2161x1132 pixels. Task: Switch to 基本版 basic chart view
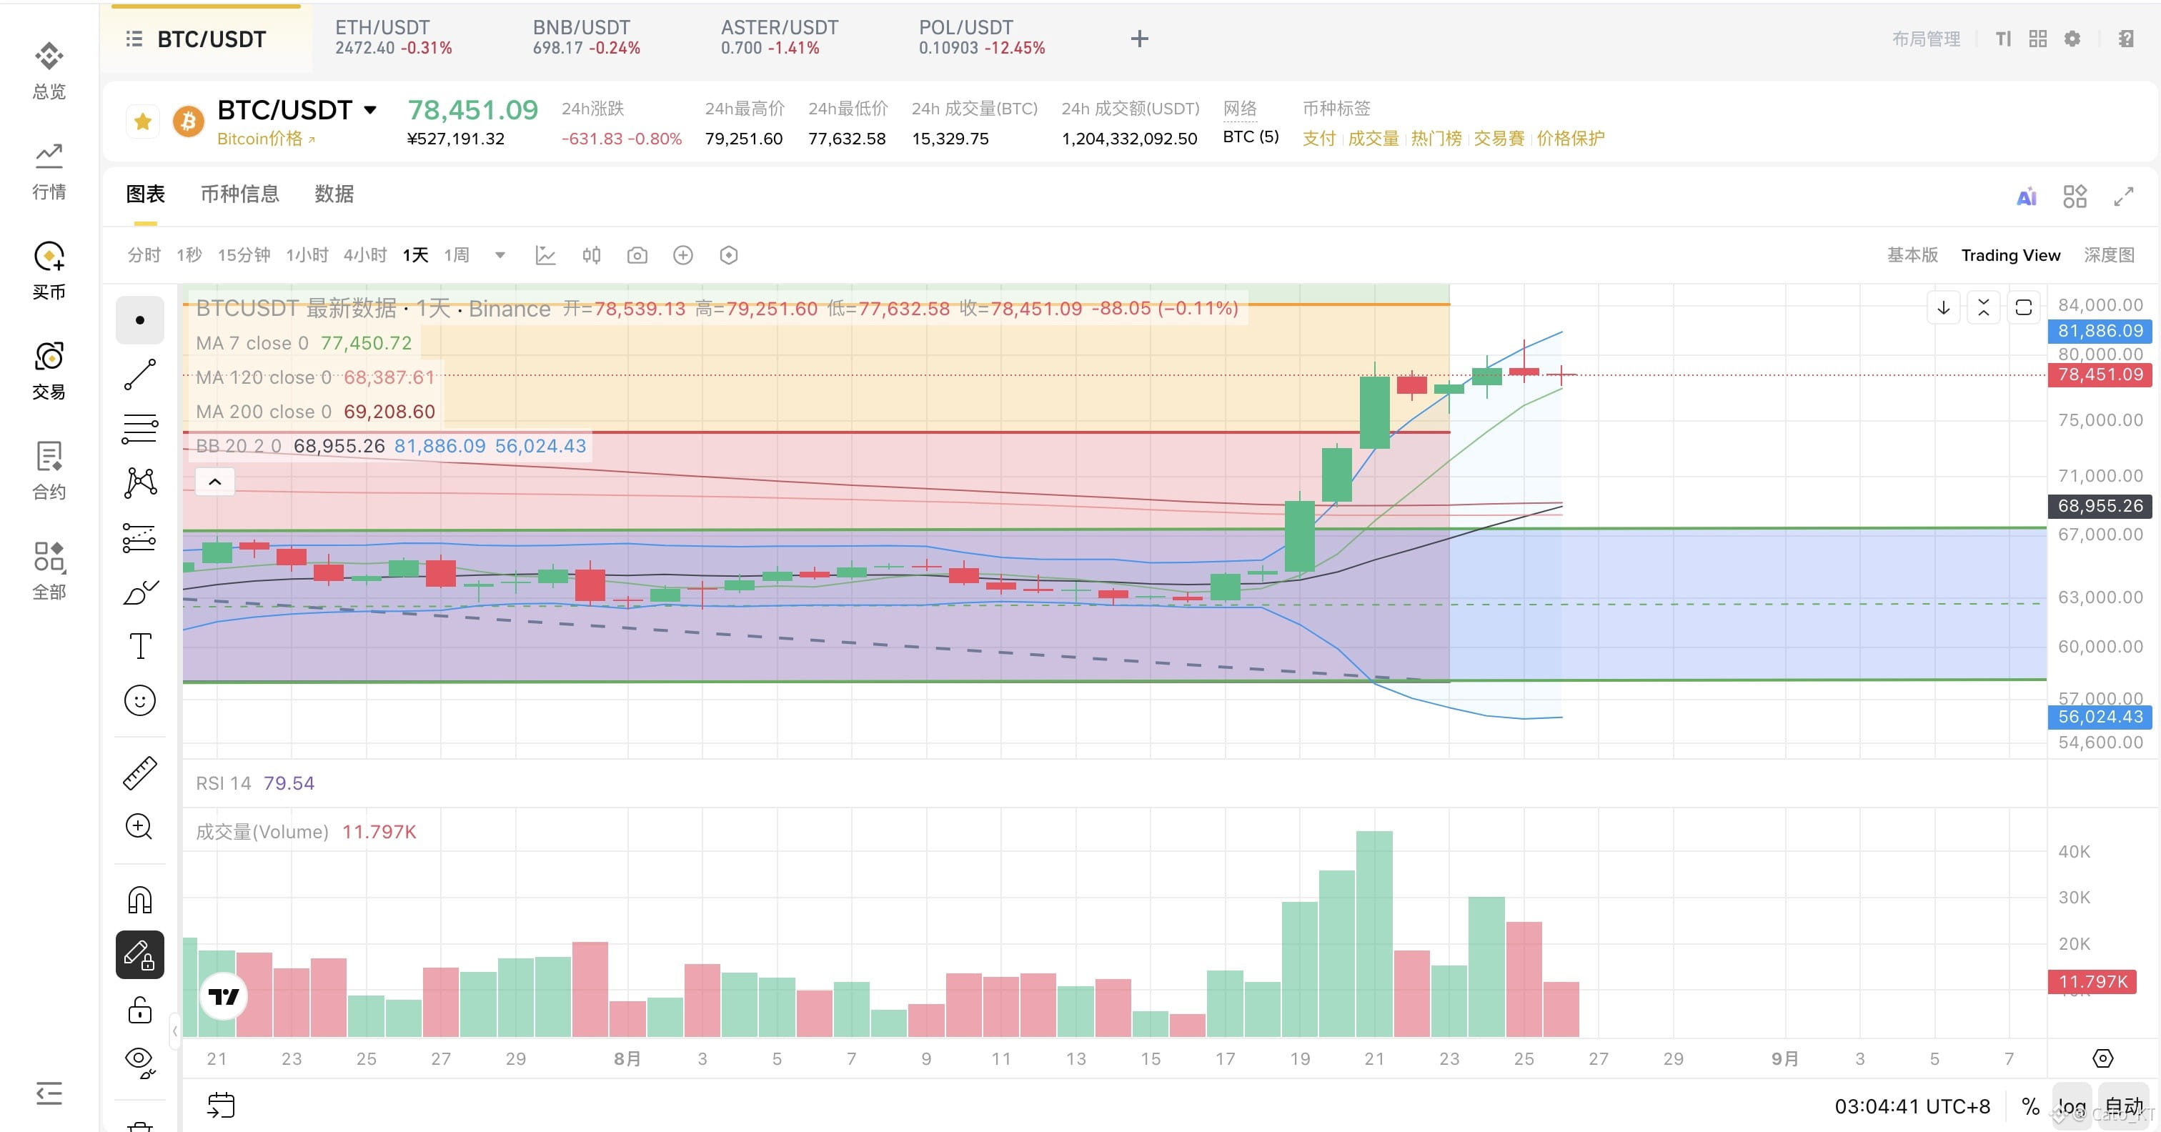point(1913,255)
